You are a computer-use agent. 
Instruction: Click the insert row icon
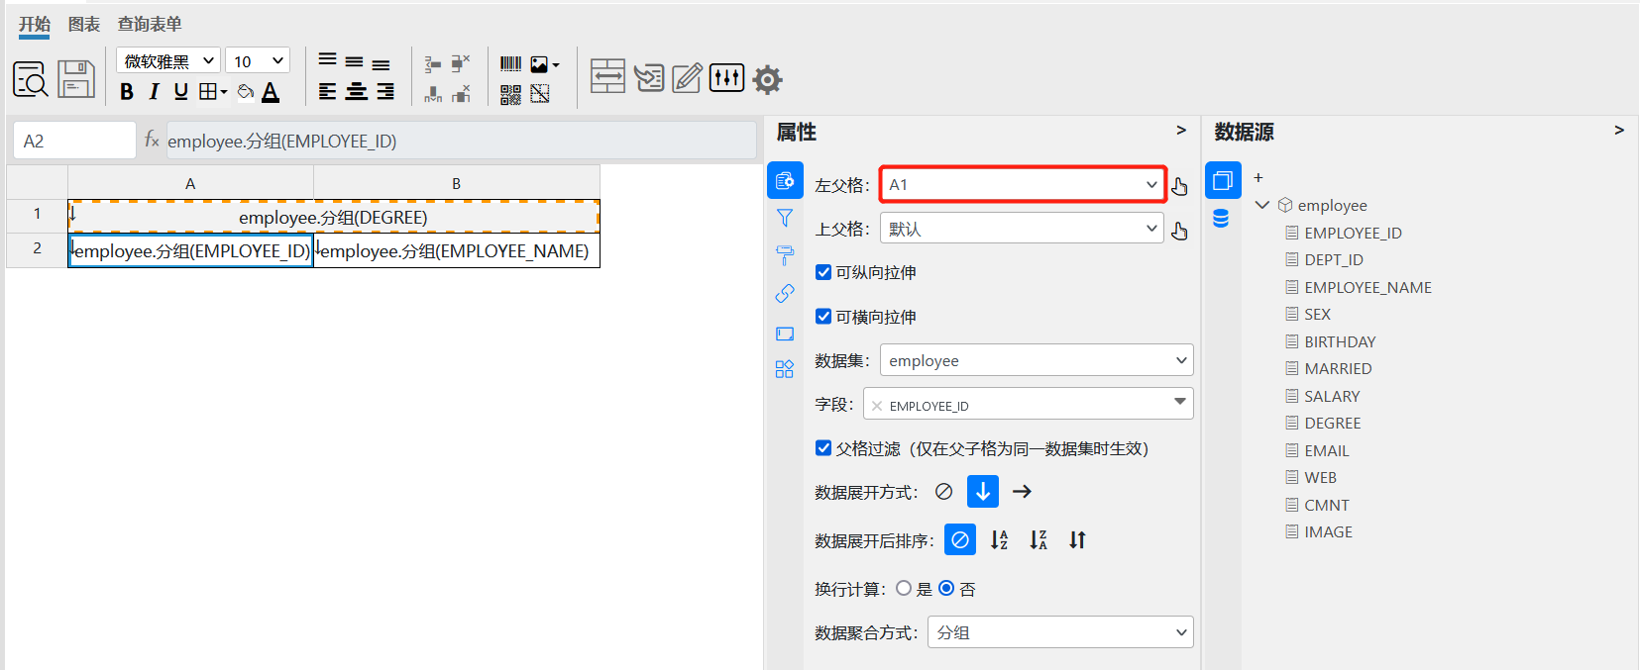pyautogui.click(x=433, y=64)
